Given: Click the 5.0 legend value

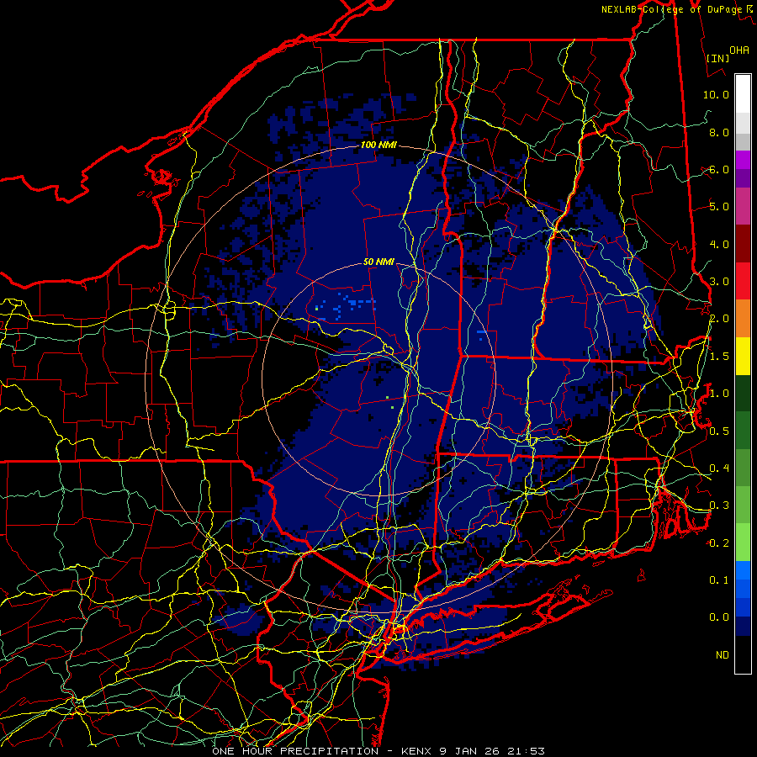Looking at the screenshot, I should 719,207.
